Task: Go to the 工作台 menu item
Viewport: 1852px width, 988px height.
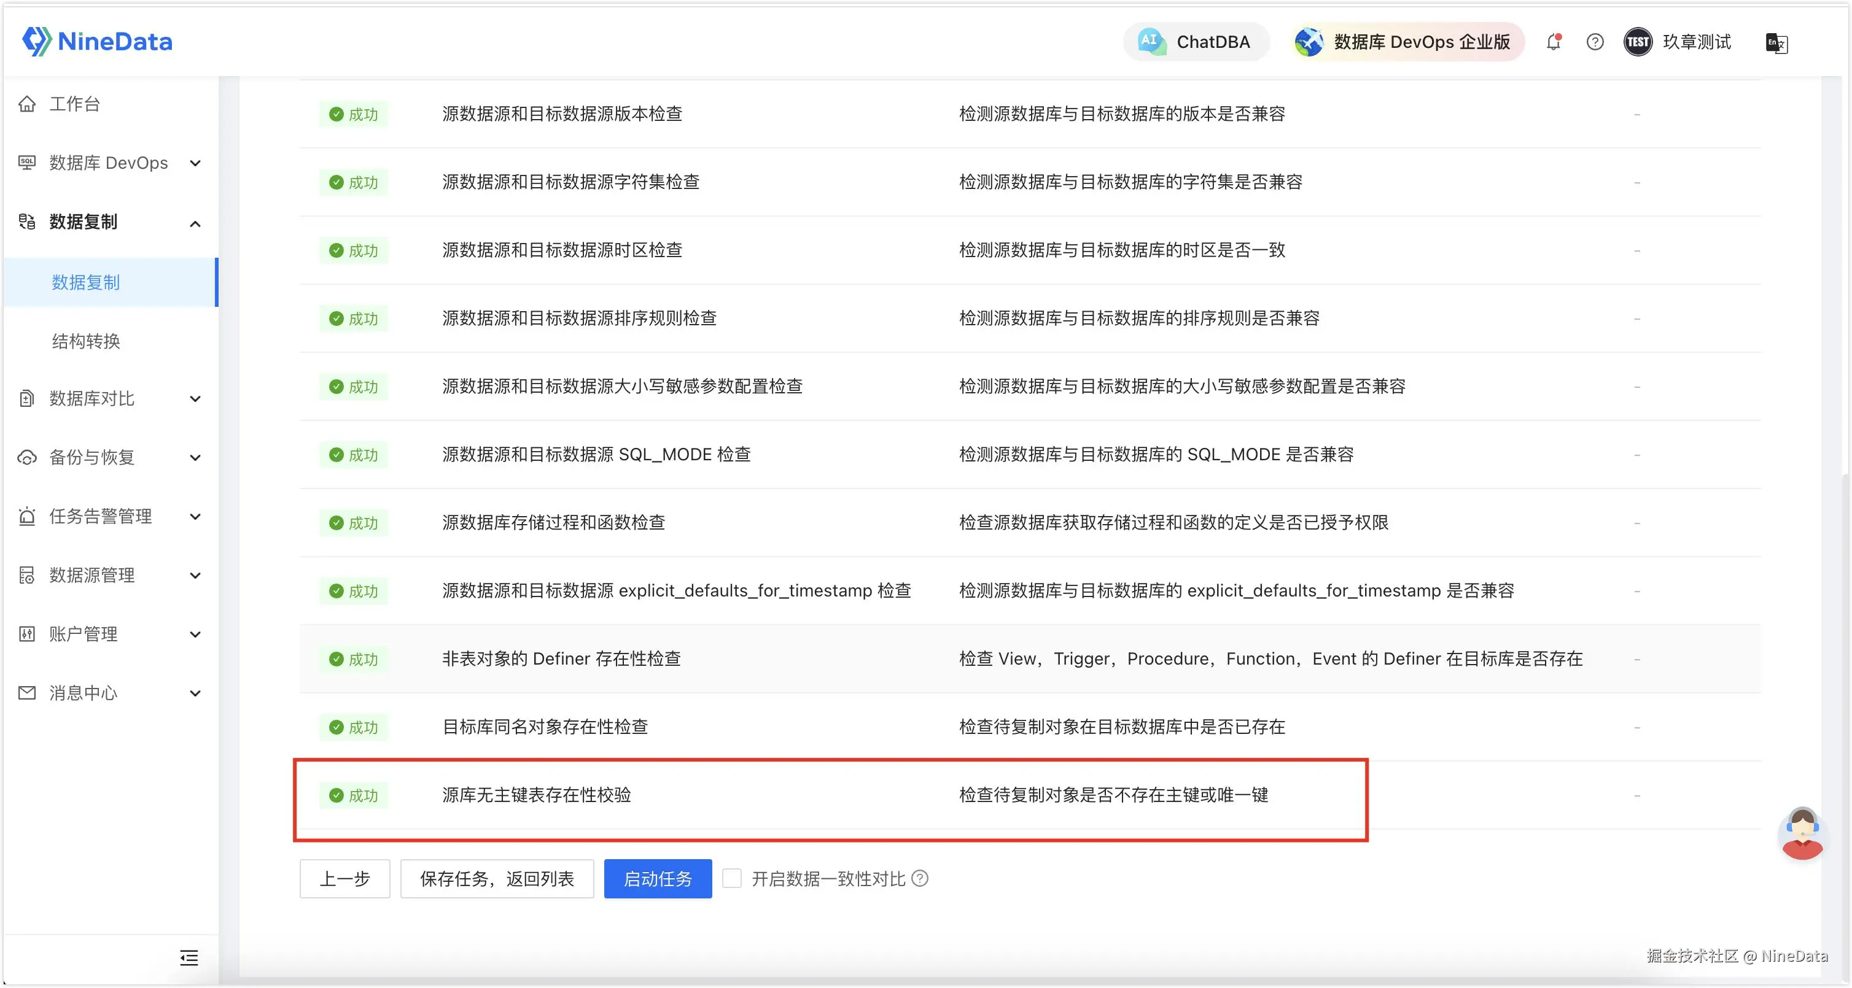Action: coord(74,104)
